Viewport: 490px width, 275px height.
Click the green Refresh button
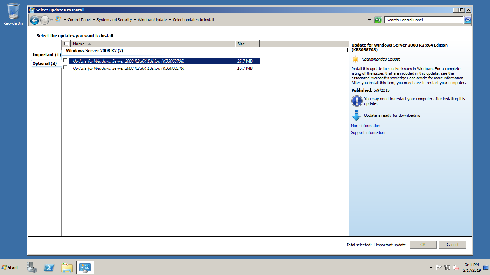[378, 20]
